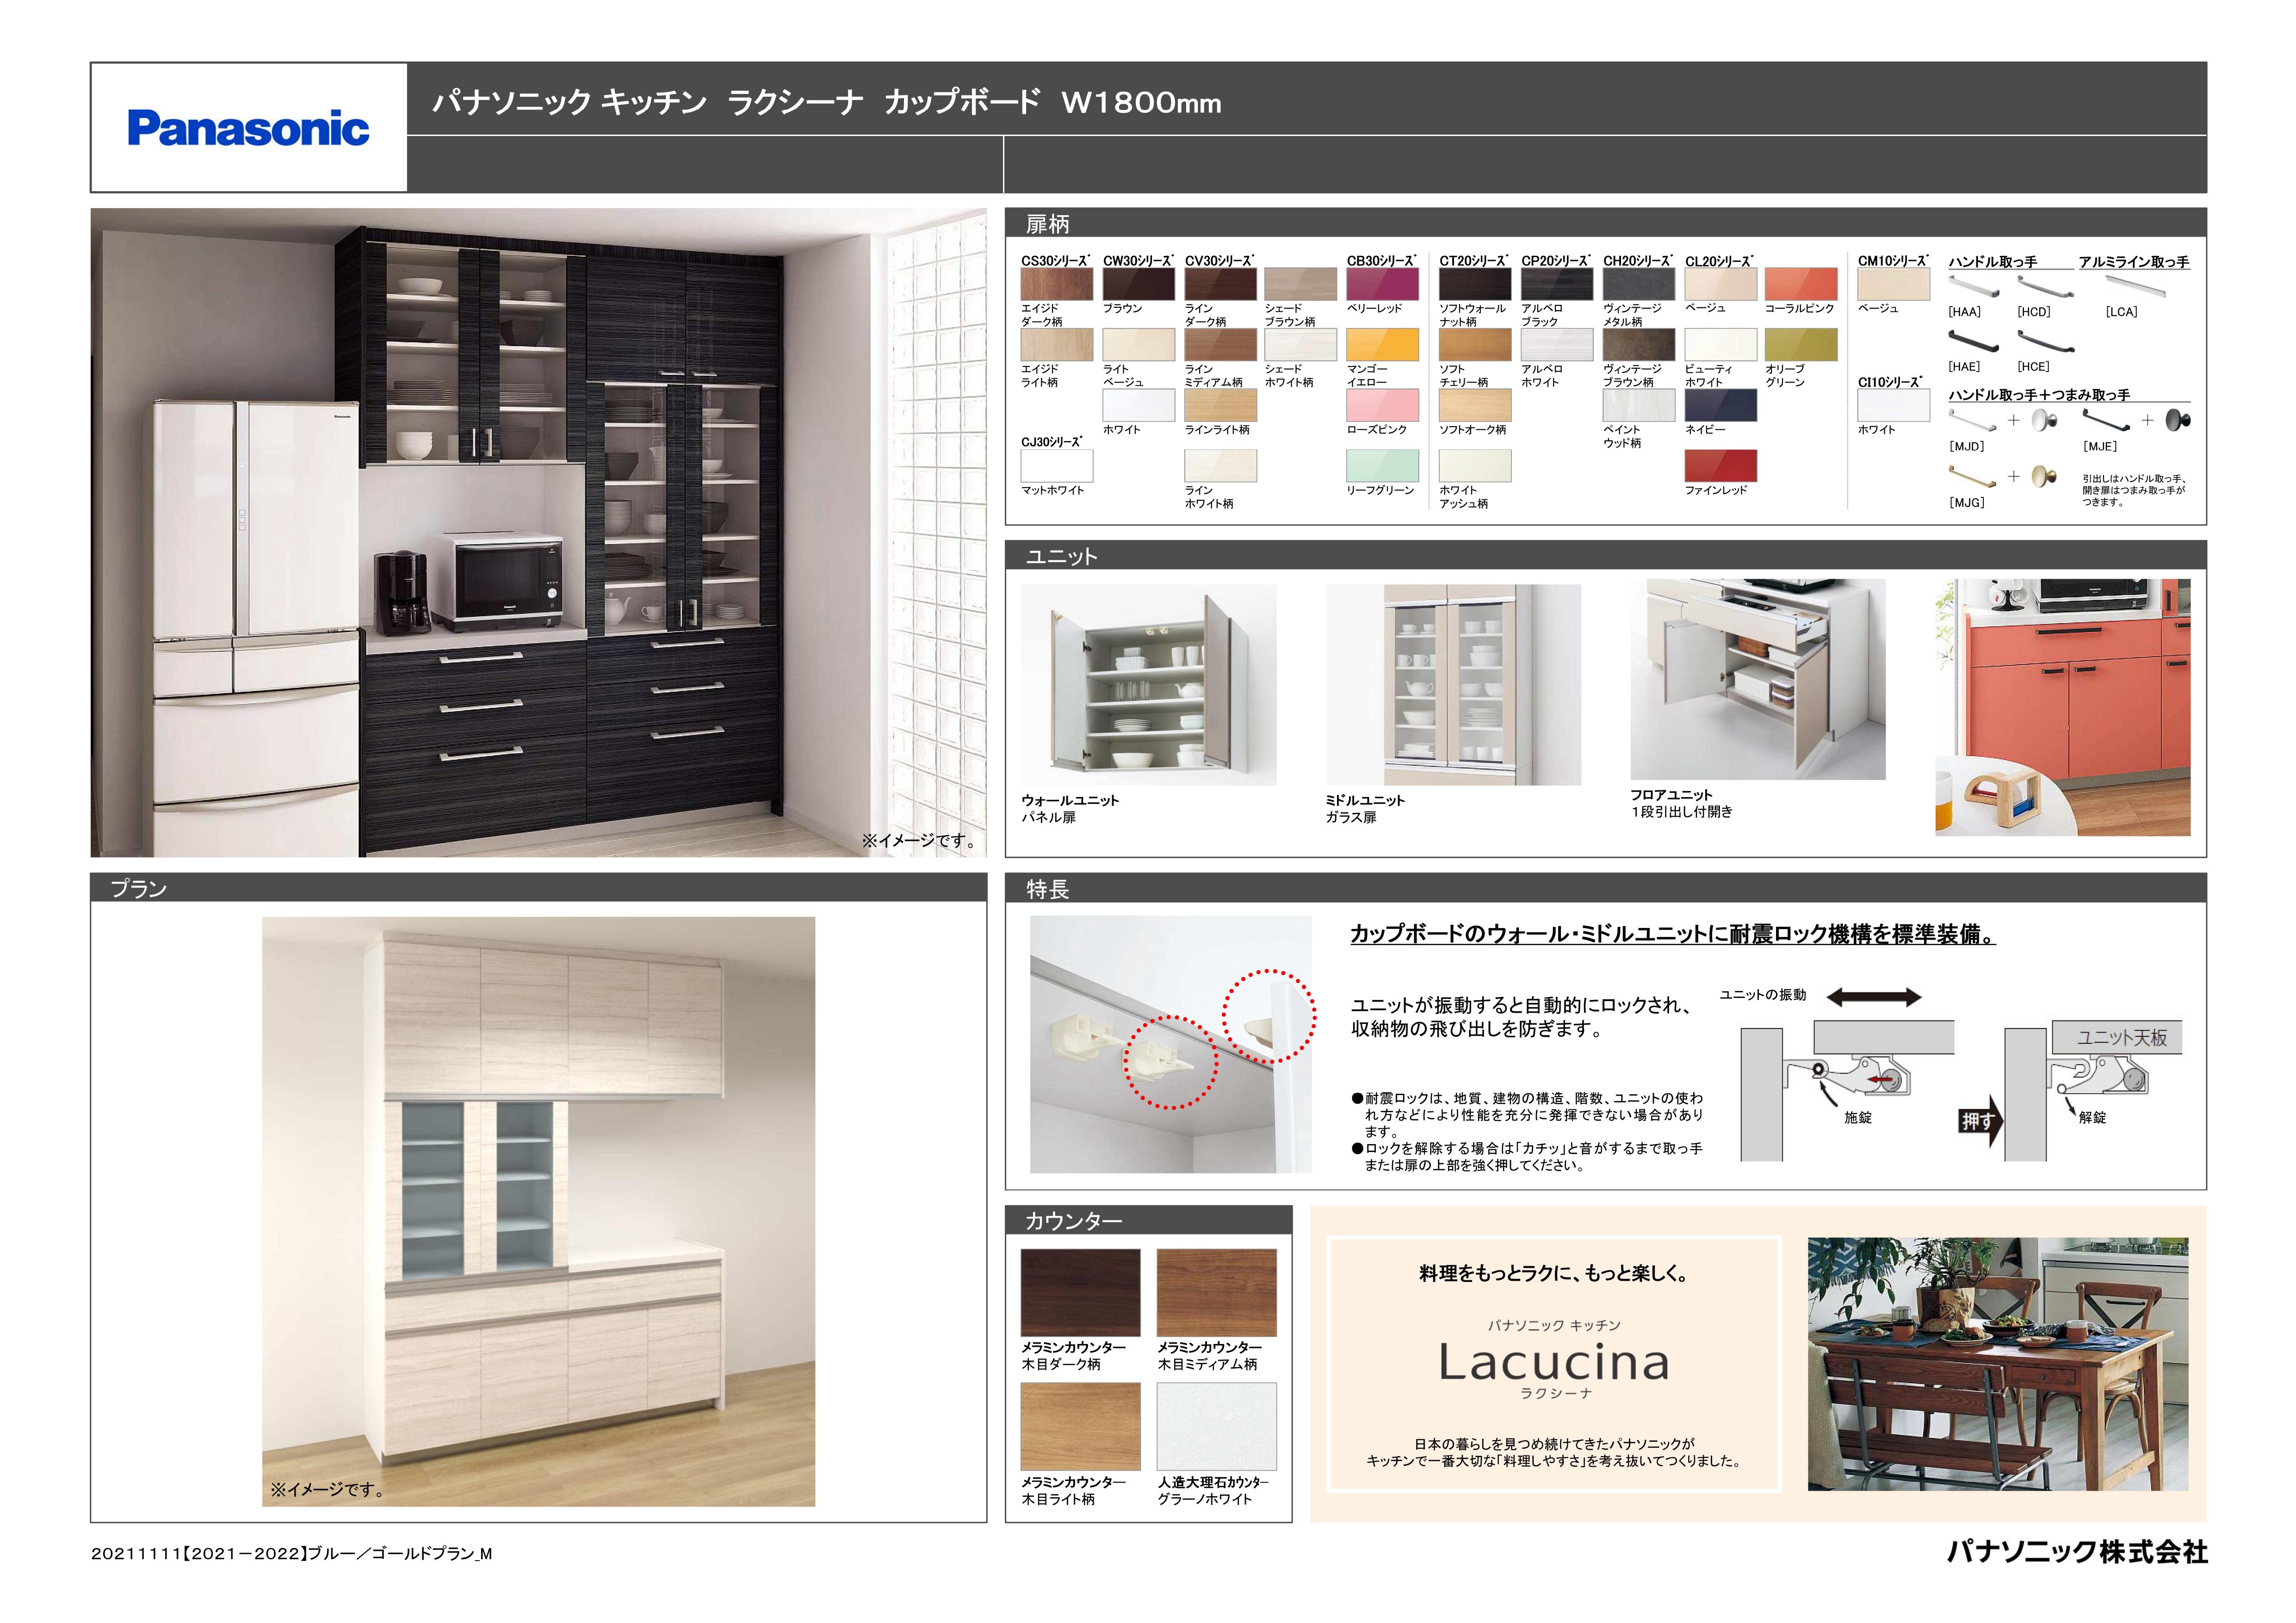
Task: Pick the ライン ミディアム柄 swatch
Action: point(1221,345)
